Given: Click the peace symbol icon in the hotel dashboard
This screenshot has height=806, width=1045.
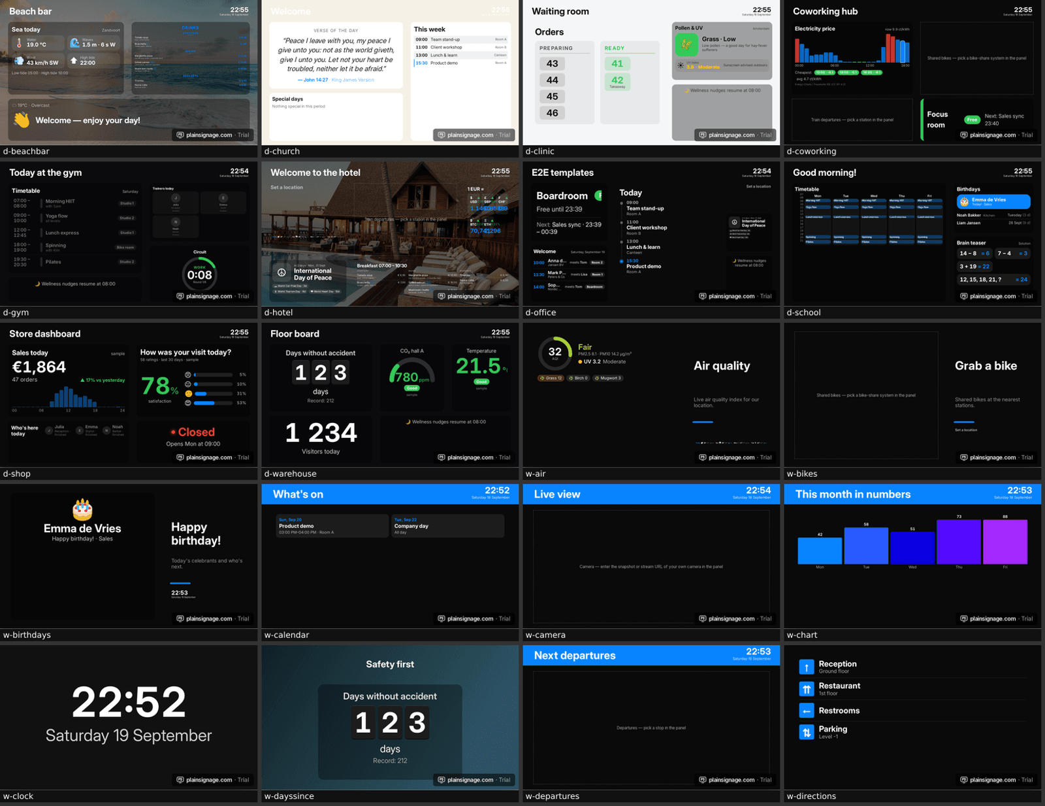Looking at the screenshot, I should pyautogui.click(x=281, y=273).
